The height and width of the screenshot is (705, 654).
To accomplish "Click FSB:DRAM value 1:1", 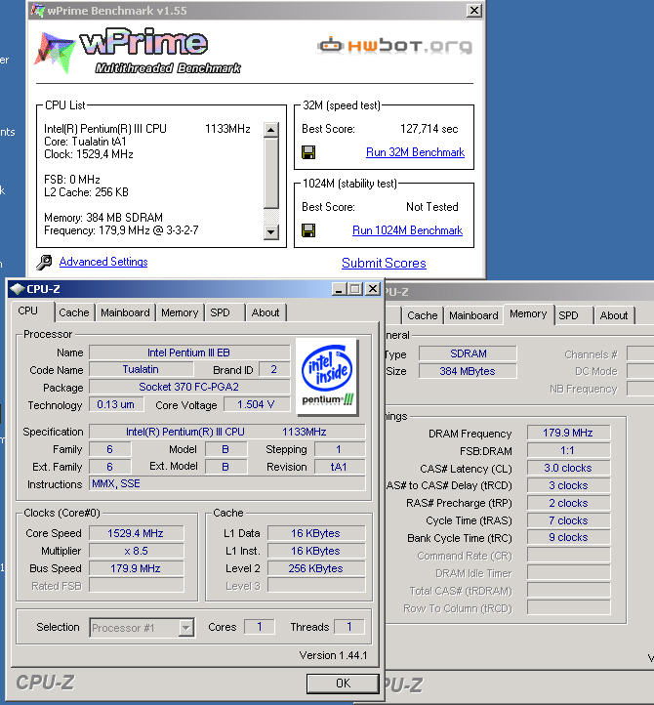I will (x=568, y=450).
